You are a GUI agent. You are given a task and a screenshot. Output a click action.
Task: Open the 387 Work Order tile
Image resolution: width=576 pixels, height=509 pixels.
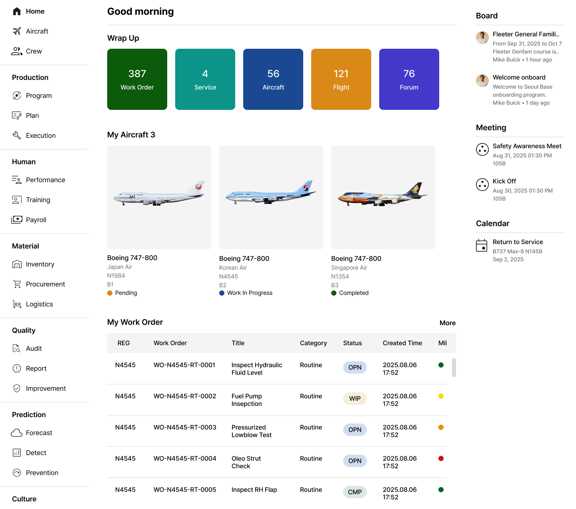(x=137, y=79)
